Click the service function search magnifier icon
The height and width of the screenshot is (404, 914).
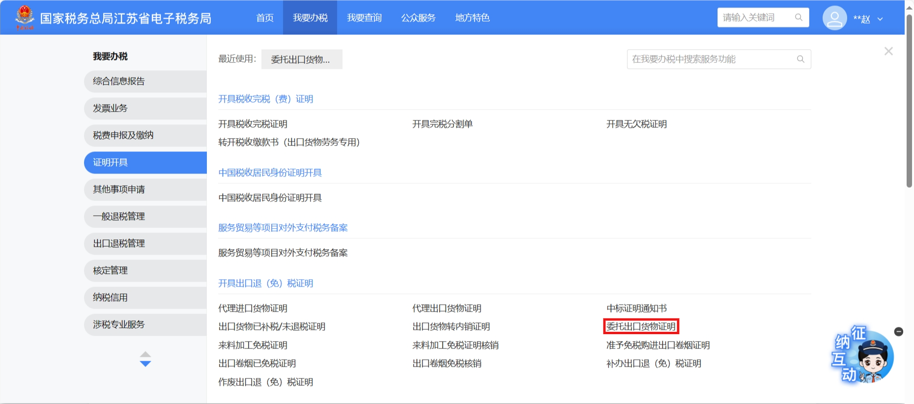tap(800, 59)
